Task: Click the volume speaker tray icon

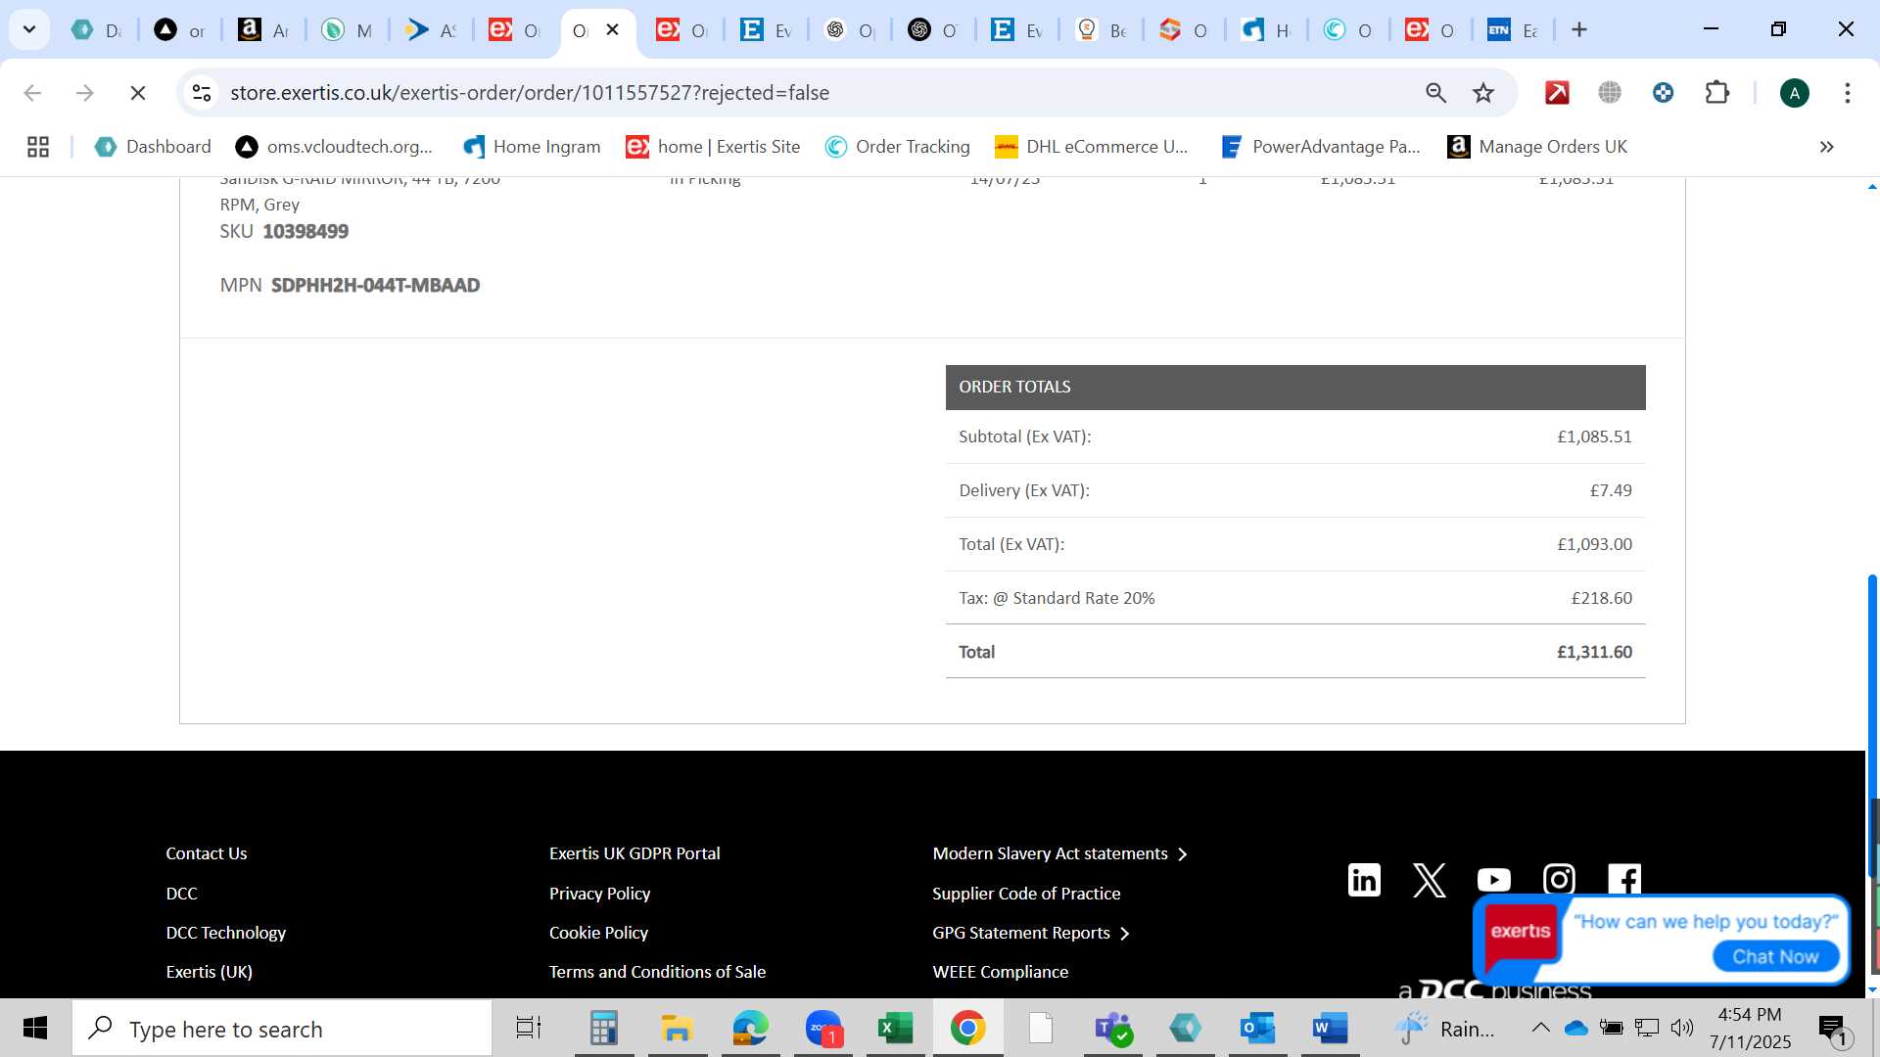Action: pos(1682,1028)
